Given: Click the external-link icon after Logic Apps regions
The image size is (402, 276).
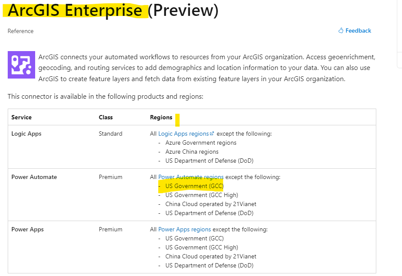Looking at the screenshot, I should tap(212, 133).
